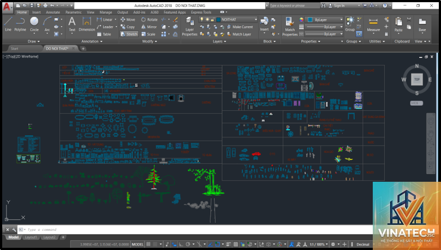This screenshot has height=250, width=441.
Task: Click the keyword search field
Action: click(x=294, y=5)
